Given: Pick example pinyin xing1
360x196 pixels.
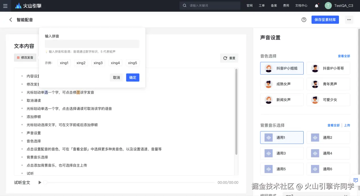Looking at the screenshot, I should [64, 63].
